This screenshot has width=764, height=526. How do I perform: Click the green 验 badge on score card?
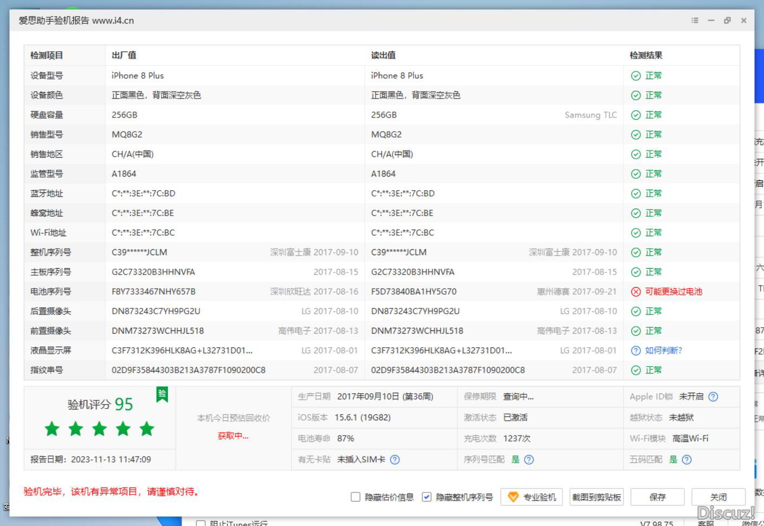pyautogui.click(x=162, y=394)
